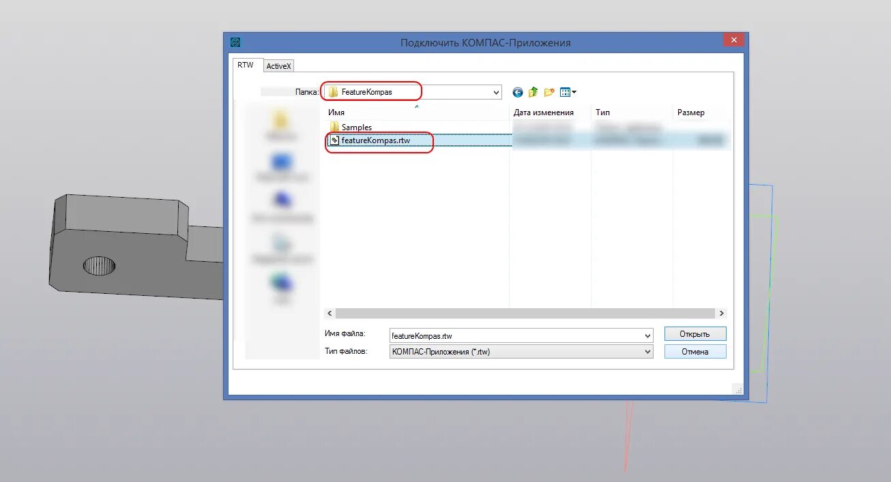Sort by the Имя column header
This screenshot has height=482, width=891.
click(x=416, y=112)
